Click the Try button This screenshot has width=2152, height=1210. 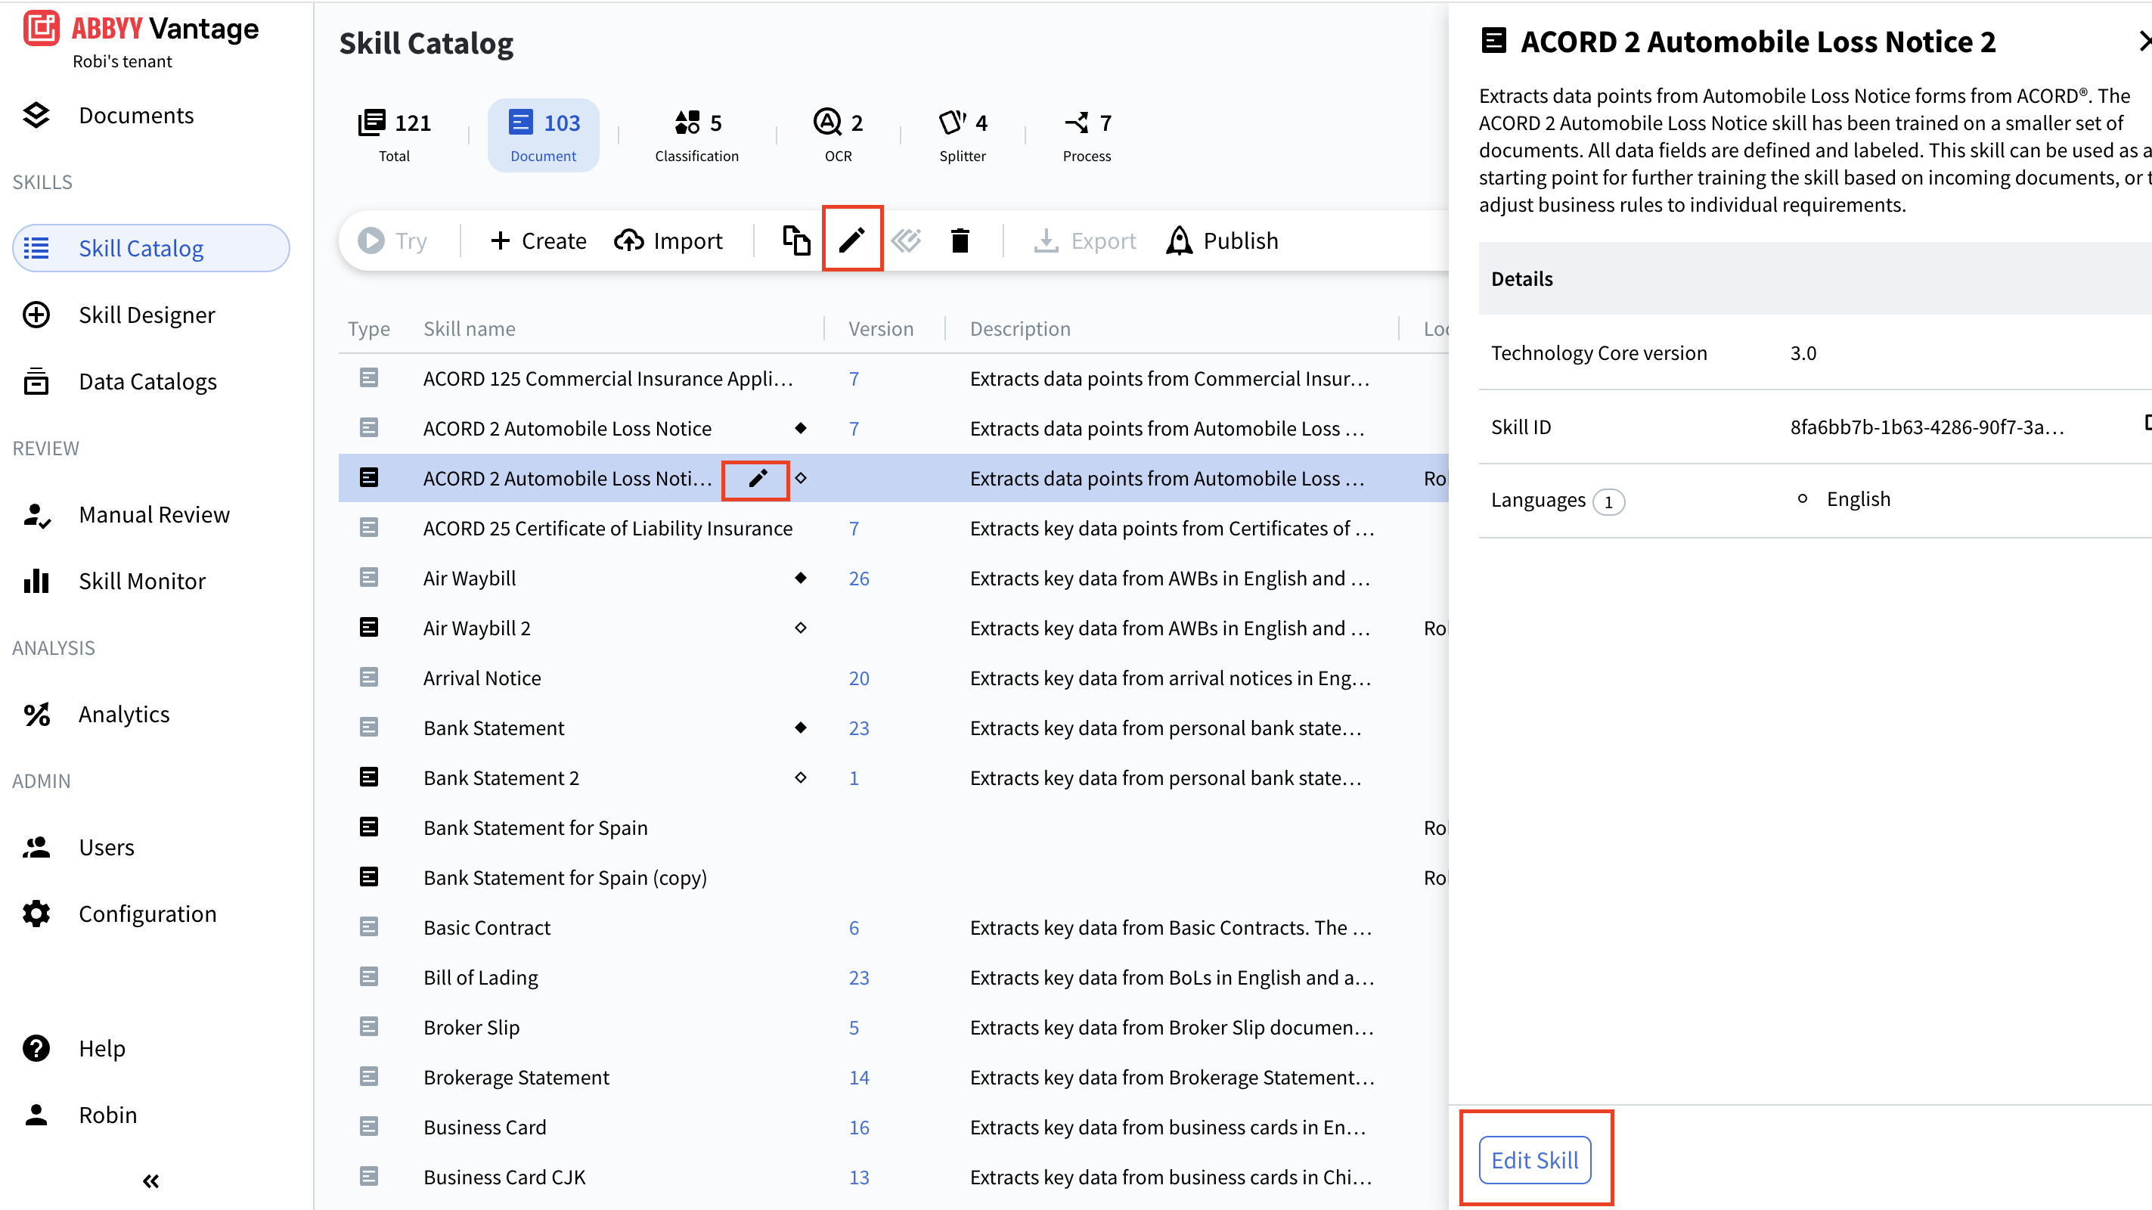click(392, 240)
